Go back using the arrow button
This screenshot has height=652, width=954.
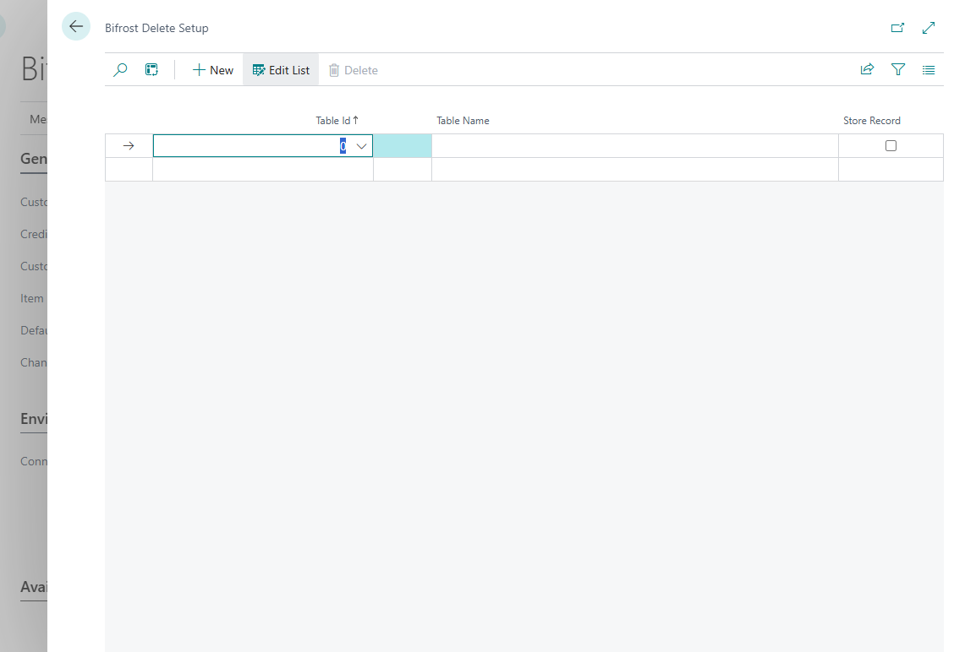[x=76, y=27]
